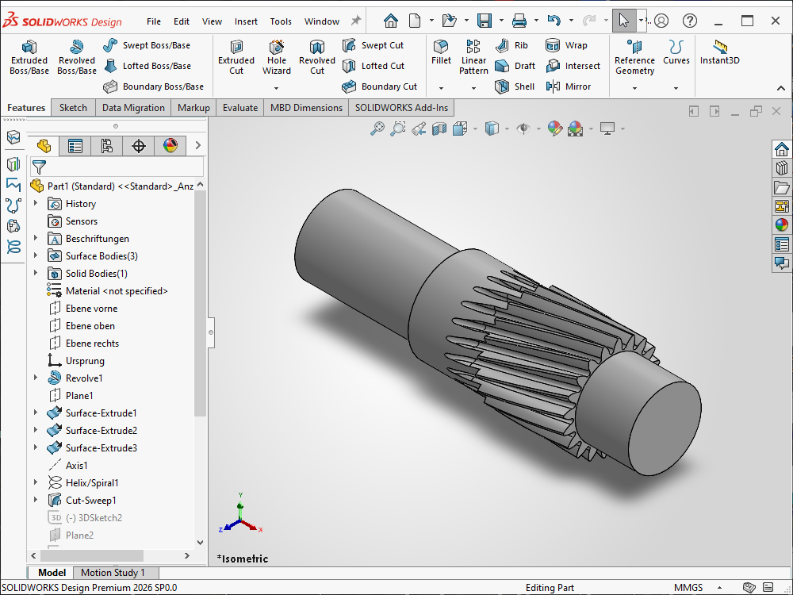The image size is (793, 595).
Task: Expand the Surface Bodies(3) folder
Action: coord(36,256)
